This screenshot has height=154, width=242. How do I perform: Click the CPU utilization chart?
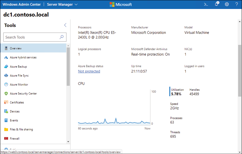click(x=114, y=108)
